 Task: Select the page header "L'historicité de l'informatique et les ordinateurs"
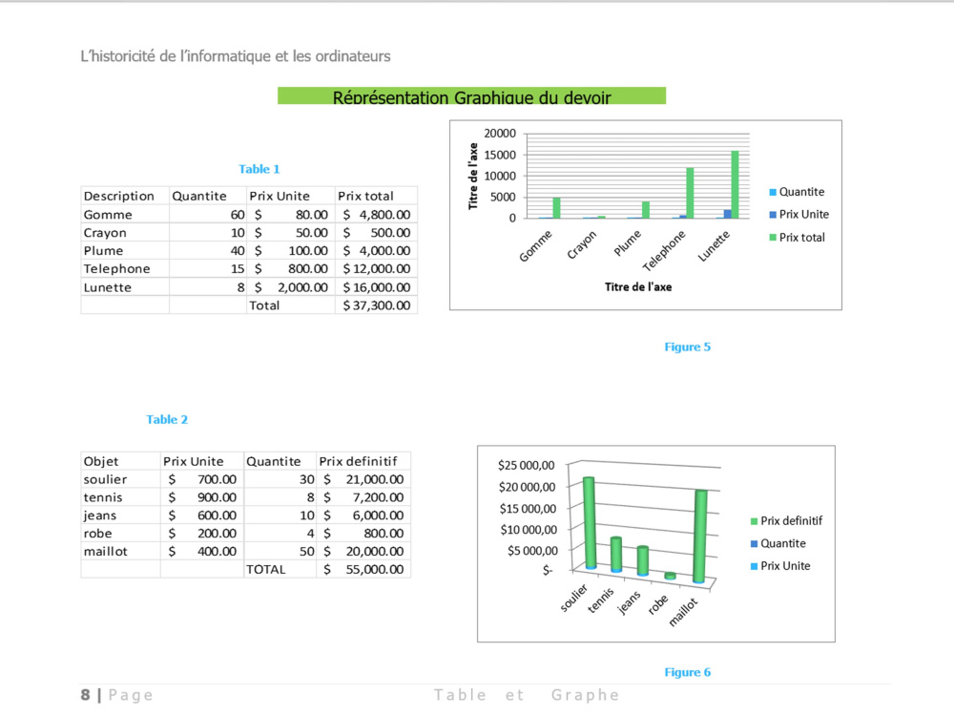pyautogui.click(x=236, y=56)
